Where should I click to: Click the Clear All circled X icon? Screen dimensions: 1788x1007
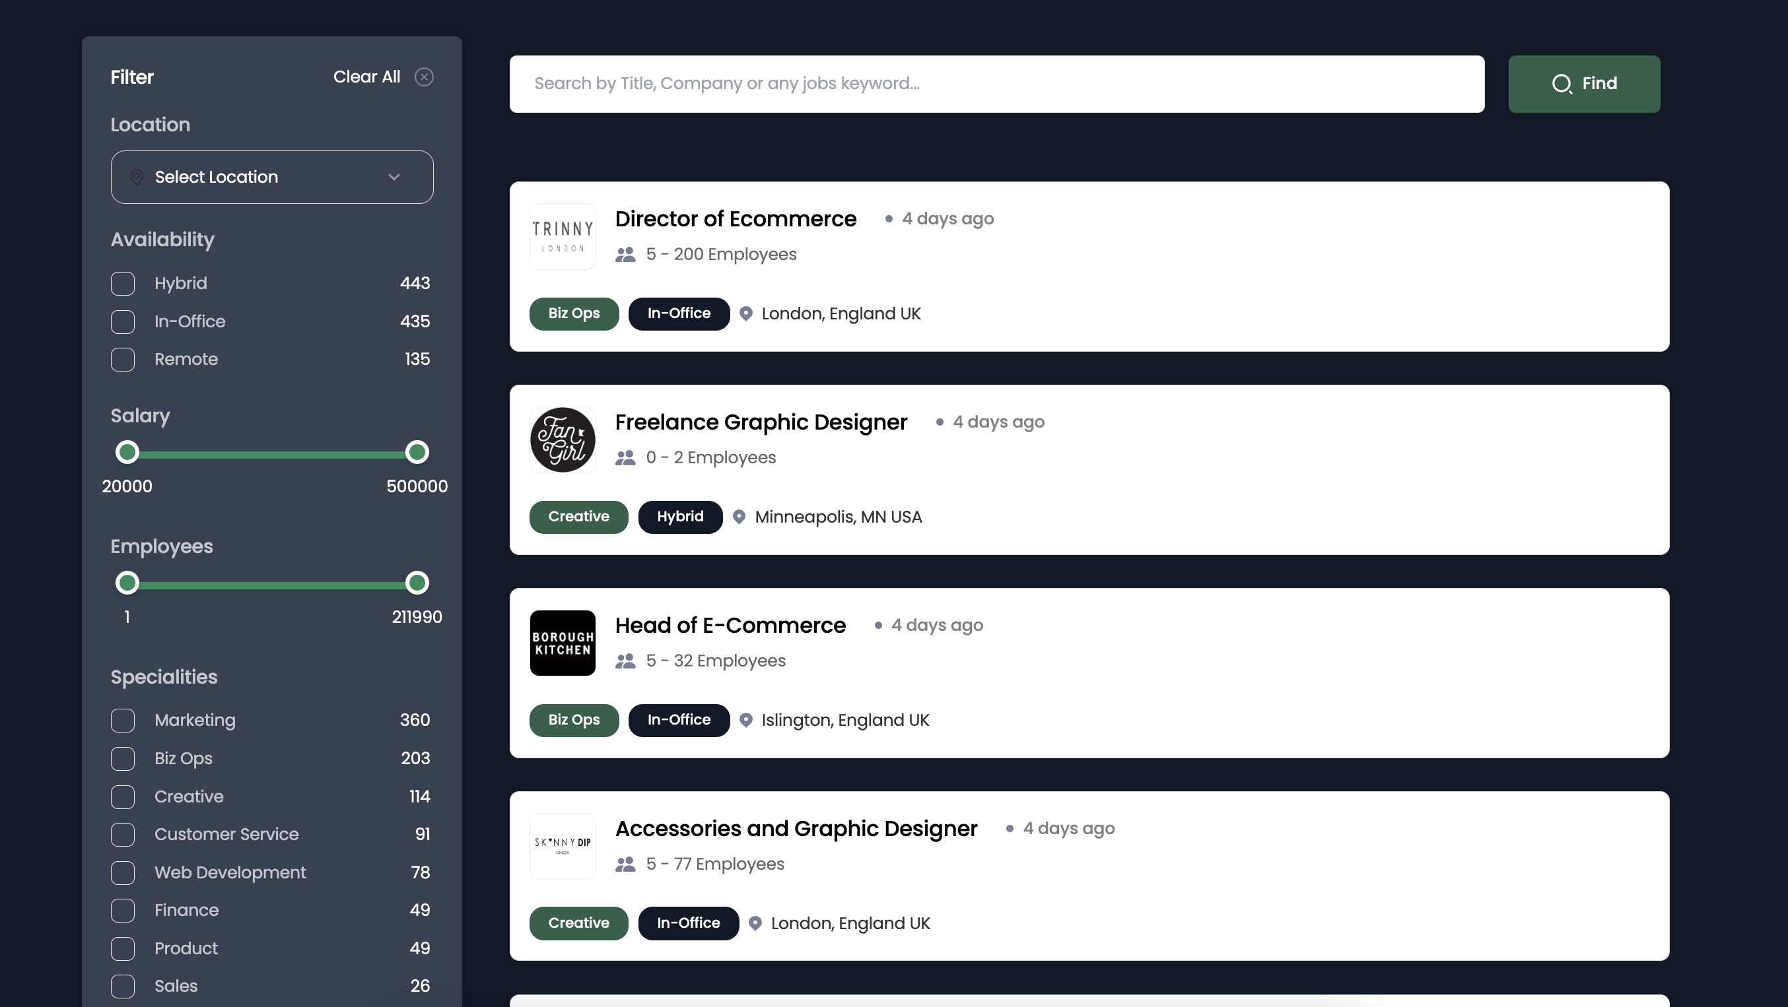424,77
